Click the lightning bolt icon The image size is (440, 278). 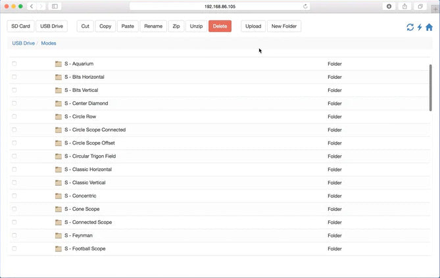tap(420, 27)
